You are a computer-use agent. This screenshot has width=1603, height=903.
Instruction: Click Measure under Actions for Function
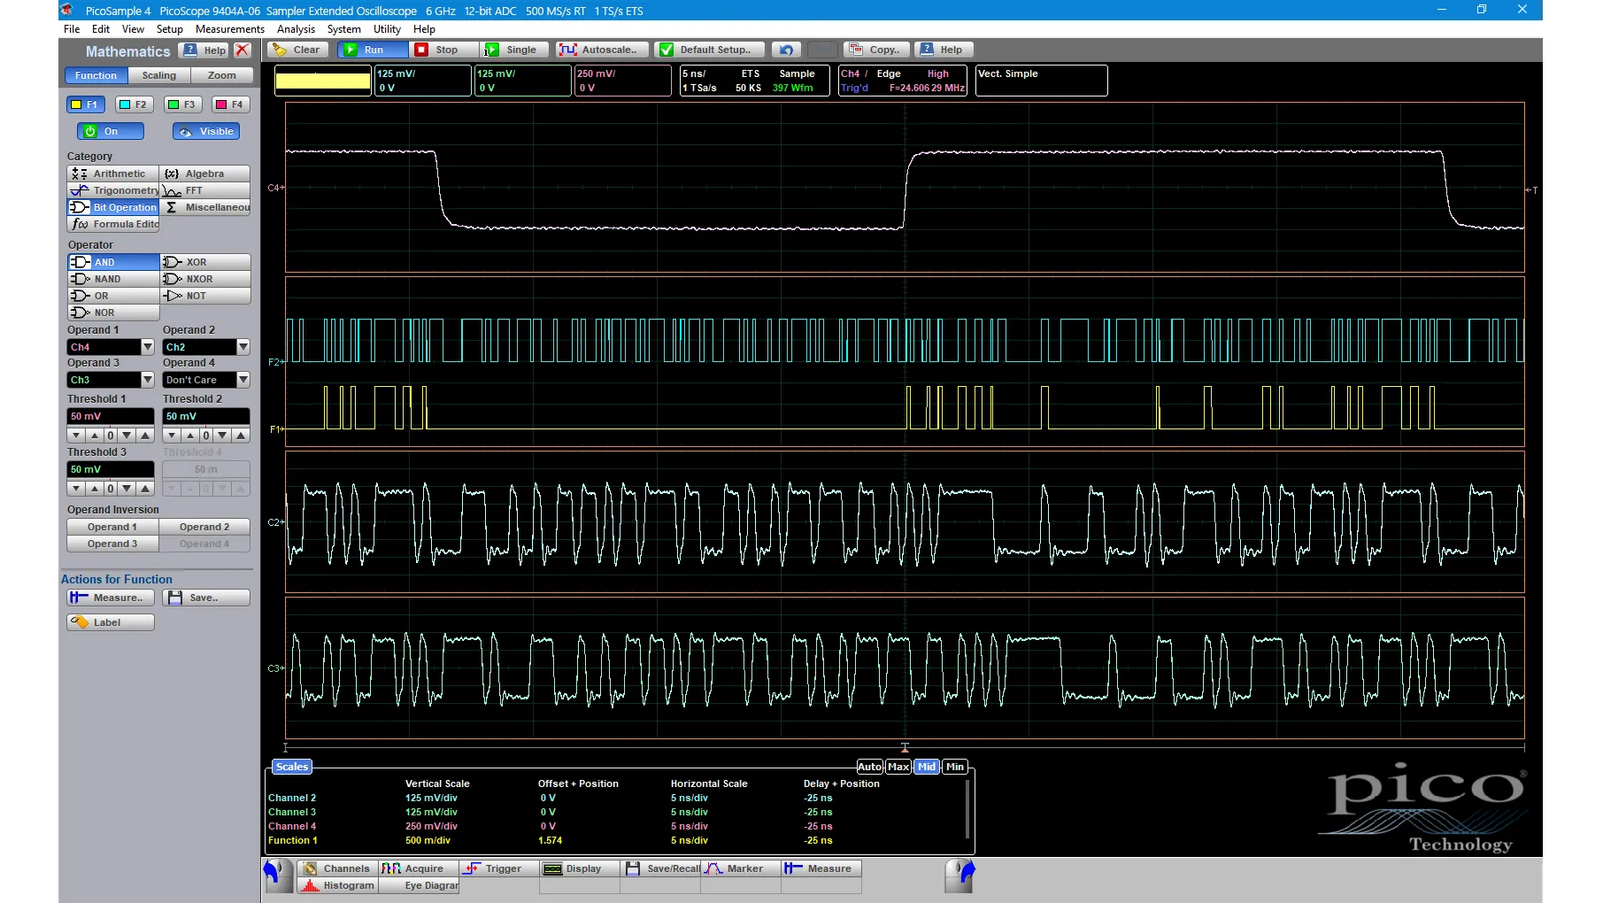tap(111, 598)
